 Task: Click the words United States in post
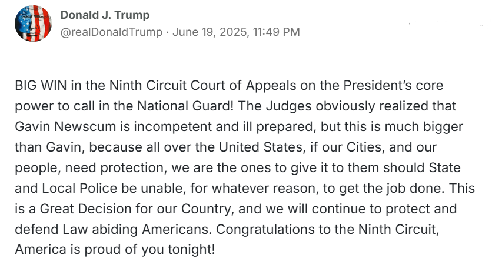tap(261, 147)
